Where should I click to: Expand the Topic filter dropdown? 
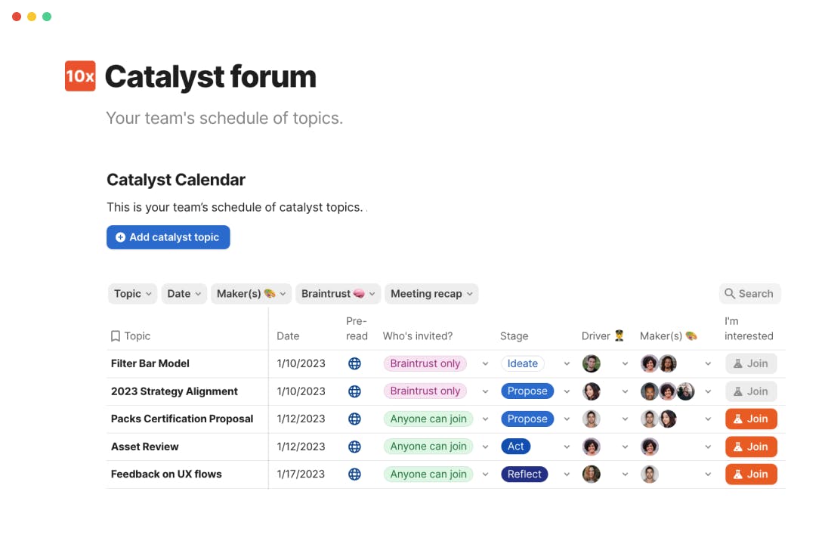click(x=133, y=294)
